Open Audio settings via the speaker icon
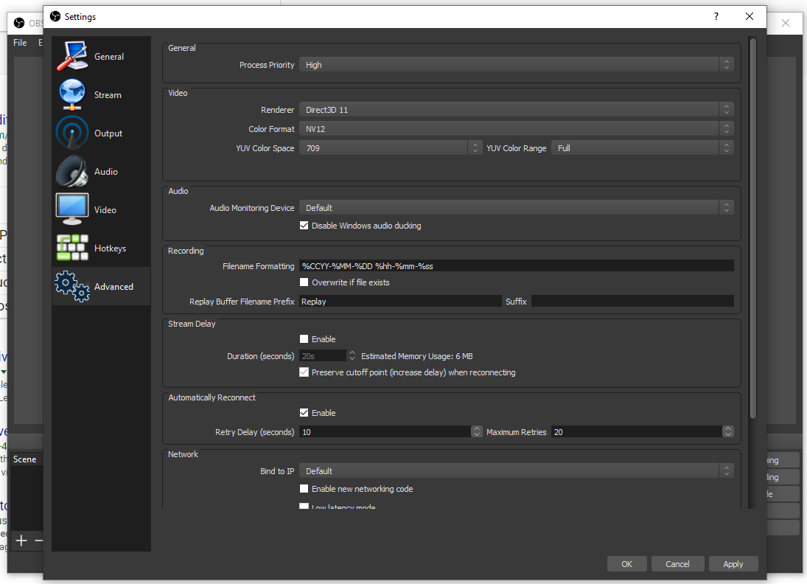The height and width of the screenshot is (584, 807). pos(72,172)
